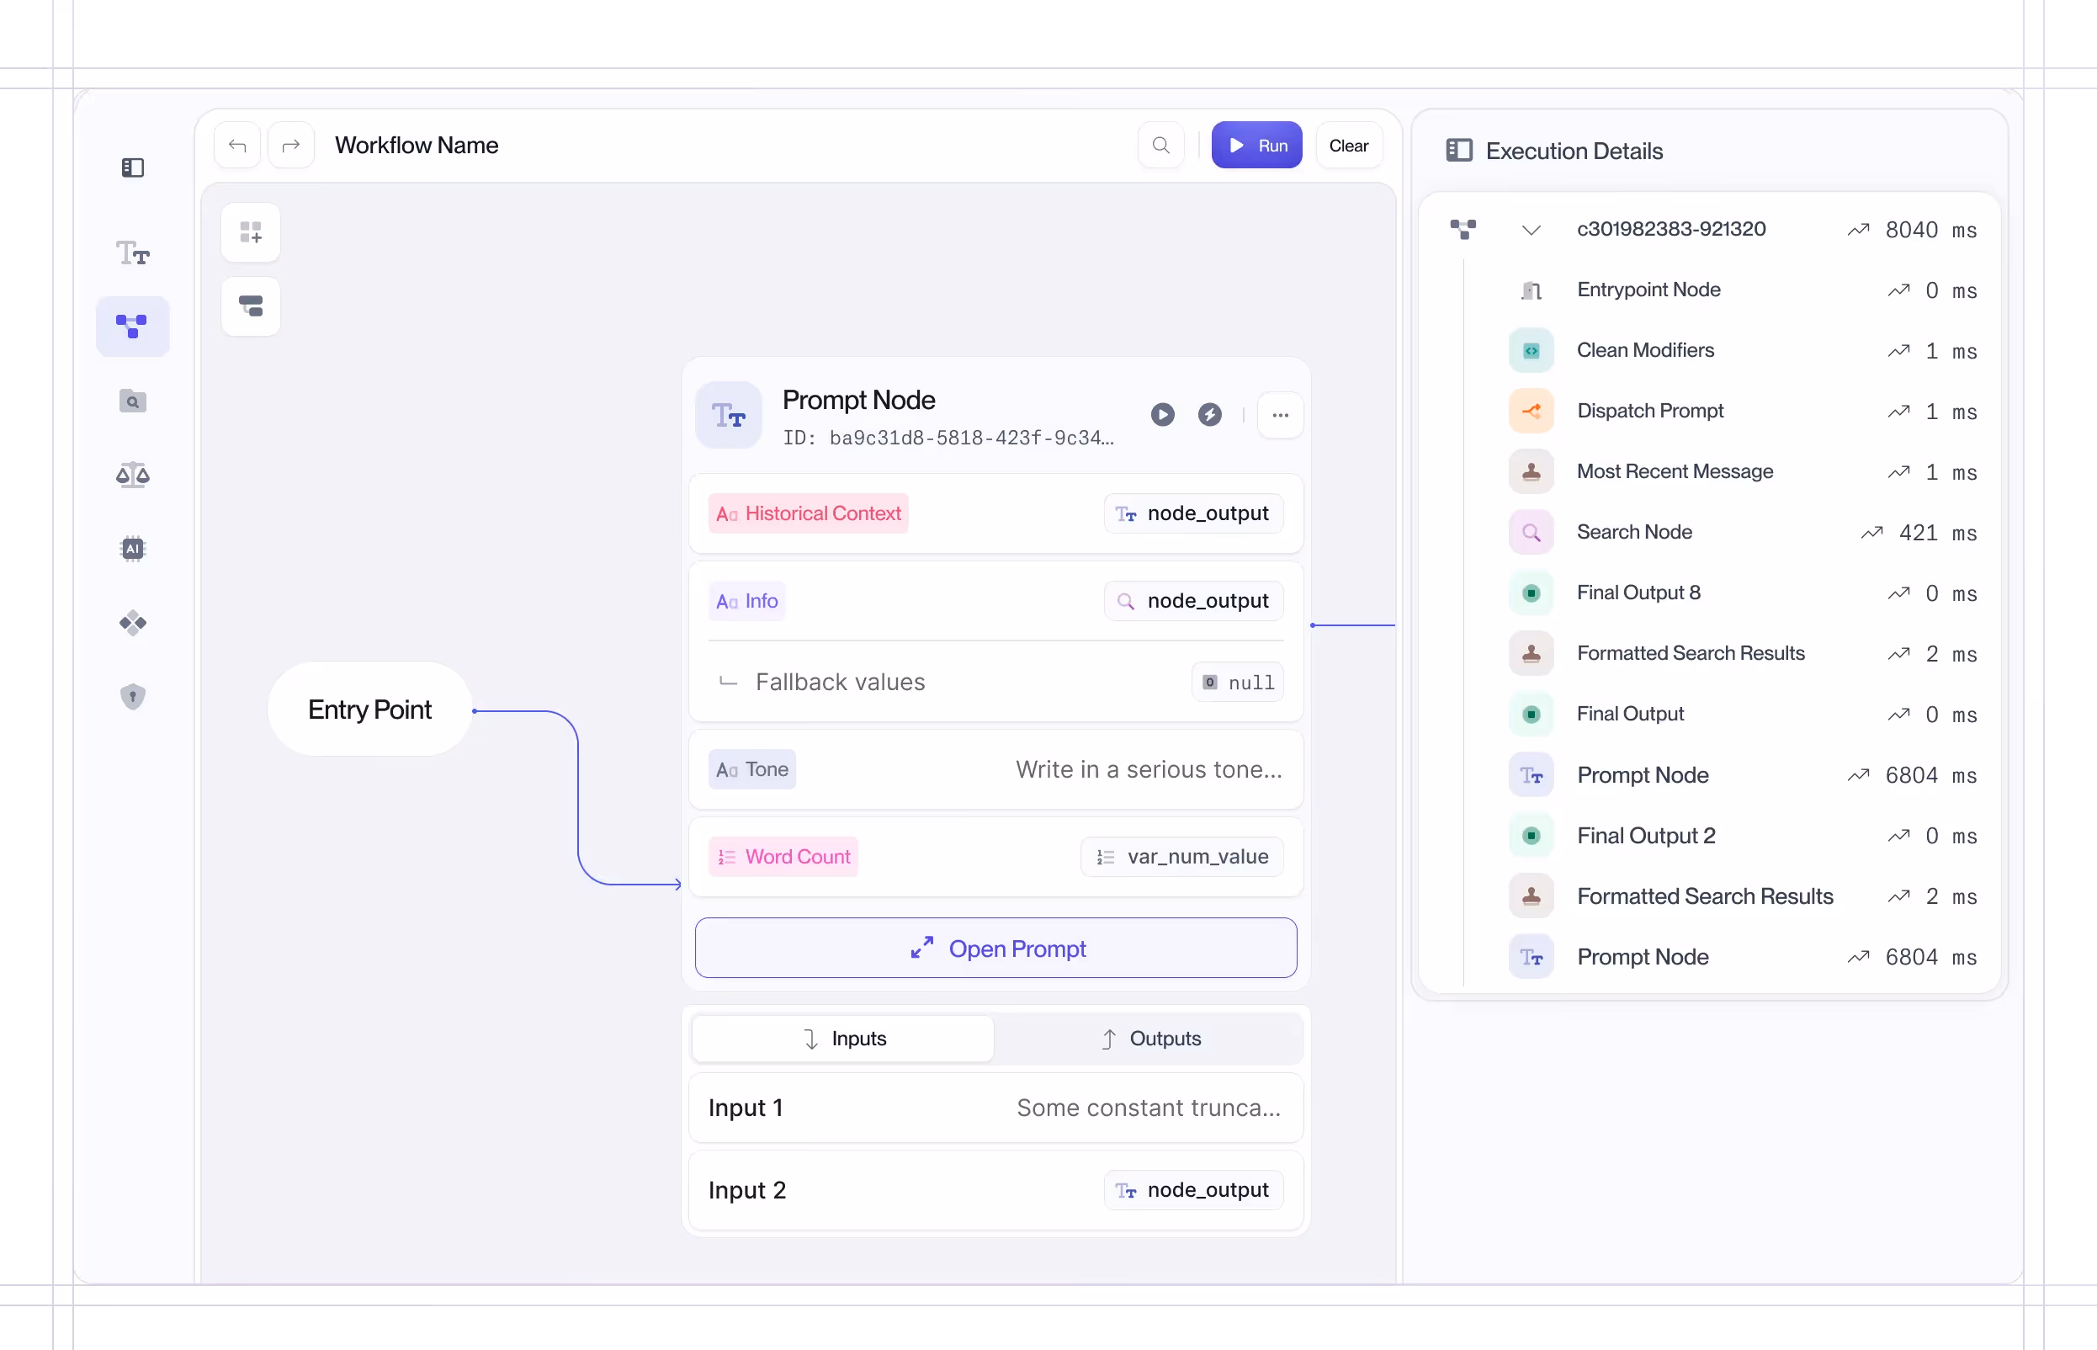The height and width of the screenshot is (1350, 2097).
Task: Open Historical Context node_output selector
Action: coord(1192,513)
